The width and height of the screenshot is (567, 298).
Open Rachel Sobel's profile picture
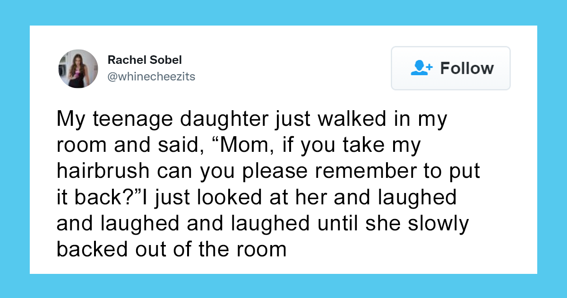pyautogui.click(x=78, y=68)
